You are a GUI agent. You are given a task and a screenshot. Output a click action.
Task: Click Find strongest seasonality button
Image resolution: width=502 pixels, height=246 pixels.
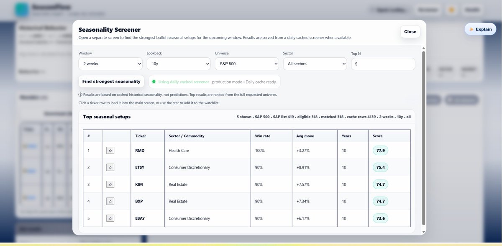[x=111, y=81]
